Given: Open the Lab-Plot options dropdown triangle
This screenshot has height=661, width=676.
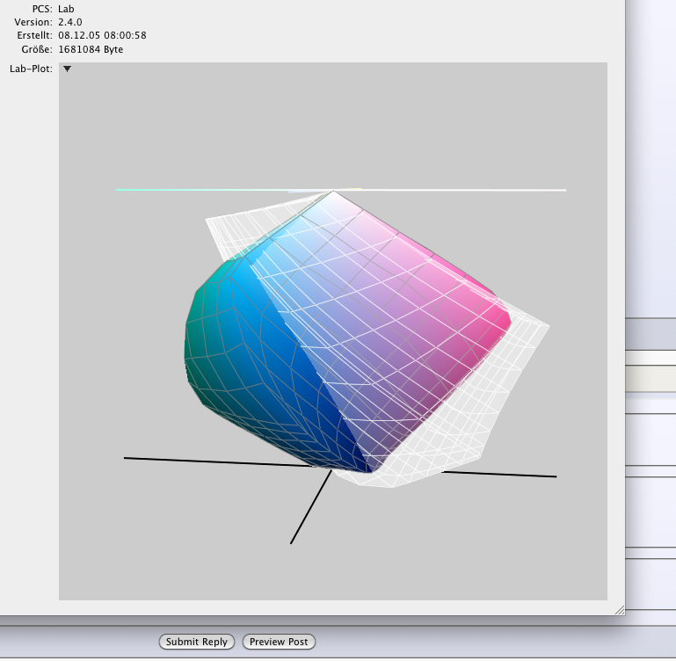Looking at the screenshot, I should pos(68,69).
